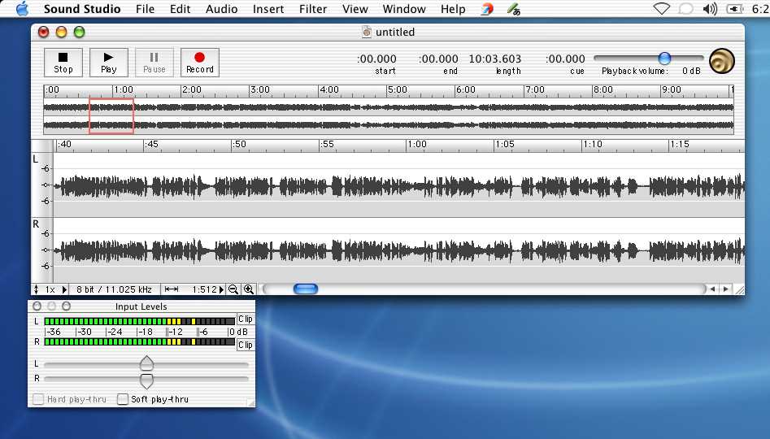This screenshot has height=439, width=770.
Task: Click the script menu icon in menu bar
Action: pos(487,9)
